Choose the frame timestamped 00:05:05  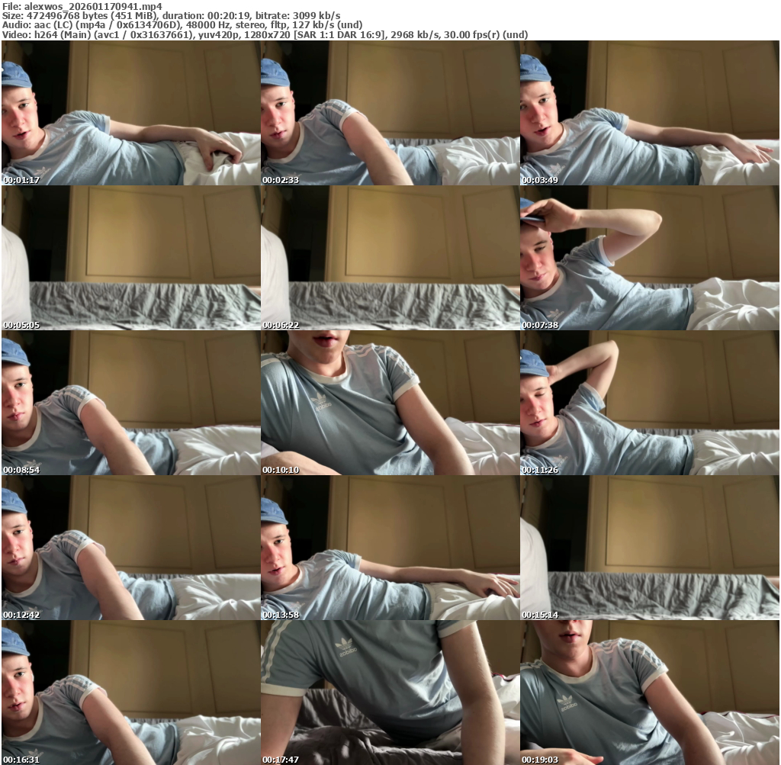coord(131,258)
